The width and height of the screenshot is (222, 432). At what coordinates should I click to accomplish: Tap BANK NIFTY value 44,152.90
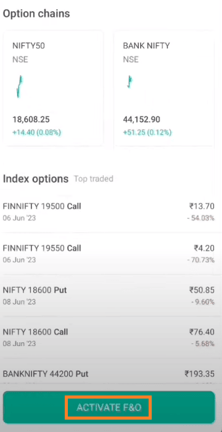142,119
